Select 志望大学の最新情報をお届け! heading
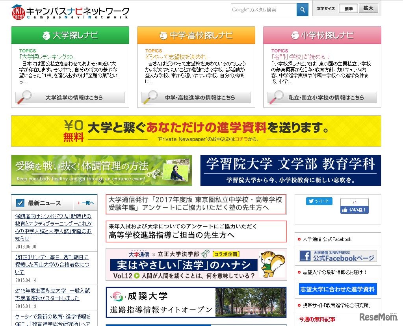 point(334,272)
